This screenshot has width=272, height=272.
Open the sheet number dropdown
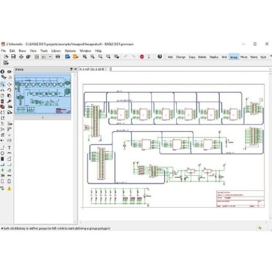(x=50, y=57)
